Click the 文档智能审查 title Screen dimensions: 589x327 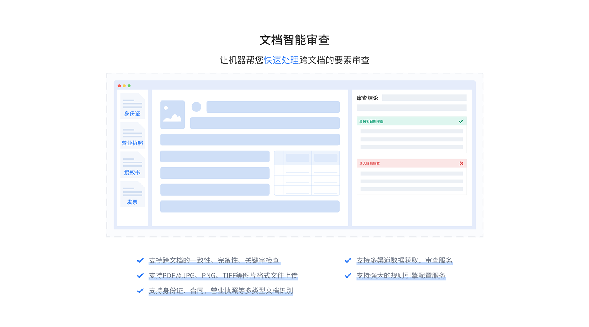[294, 40]
